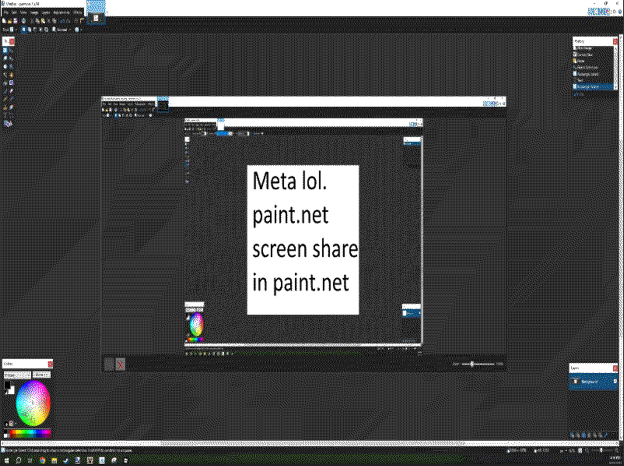Click the highlighted Rectangle Select history entry

[x=594, y=86]
